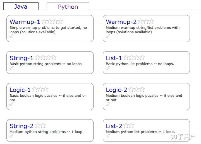Screen dimensions: 201x144
Task: Click the checkmark in the List-1 box
Action: click(x=108, y=68)
